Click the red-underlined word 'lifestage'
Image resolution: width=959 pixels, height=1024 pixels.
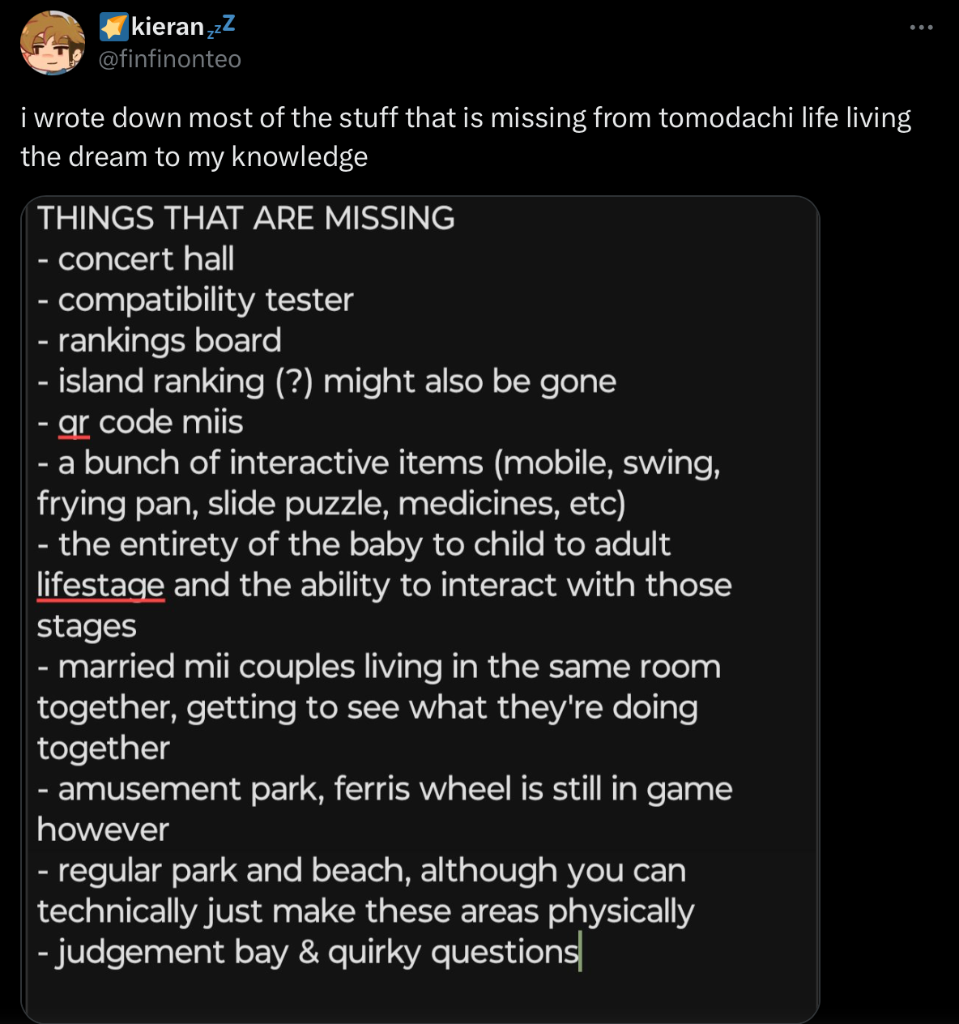click(101, 585)
